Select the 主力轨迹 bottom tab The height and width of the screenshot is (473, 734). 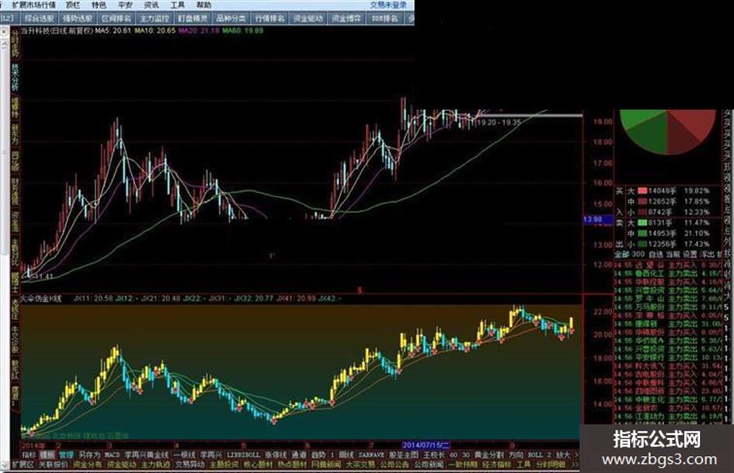[156, 464]
